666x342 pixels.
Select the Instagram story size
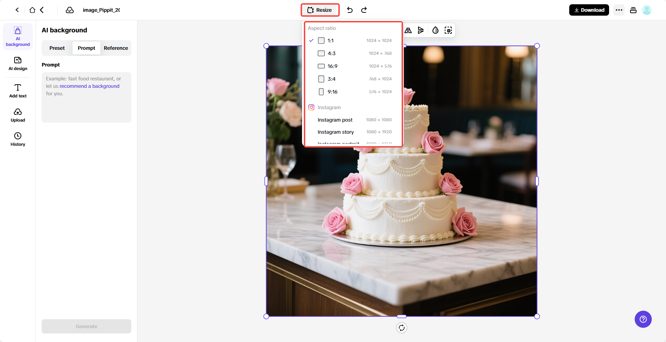coord(335,132)
